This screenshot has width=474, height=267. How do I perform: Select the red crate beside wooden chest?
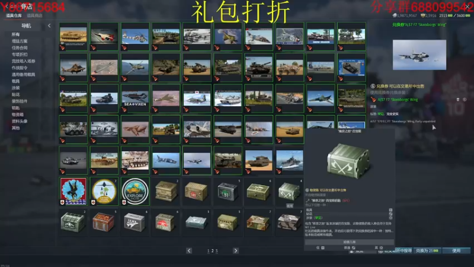pos(197,191)
